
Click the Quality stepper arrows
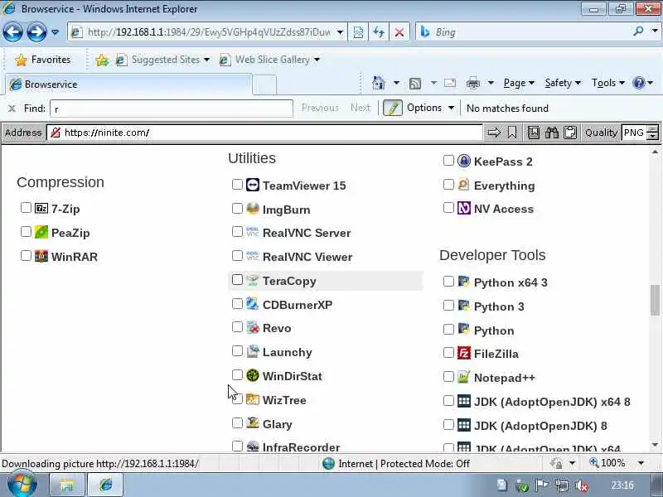(653, 133)
